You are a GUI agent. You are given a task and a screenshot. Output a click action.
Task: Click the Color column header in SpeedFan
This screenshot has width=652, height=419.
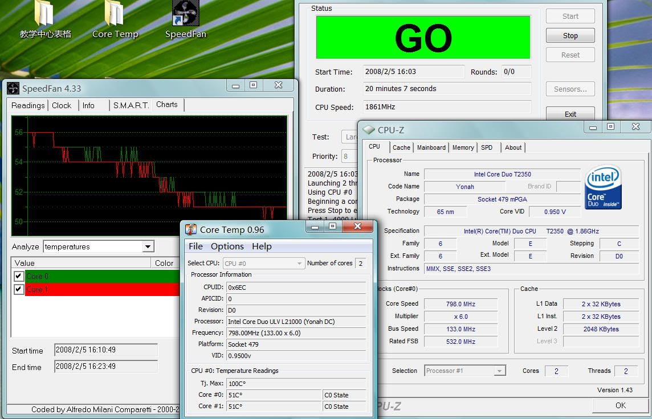pos(165,263)
